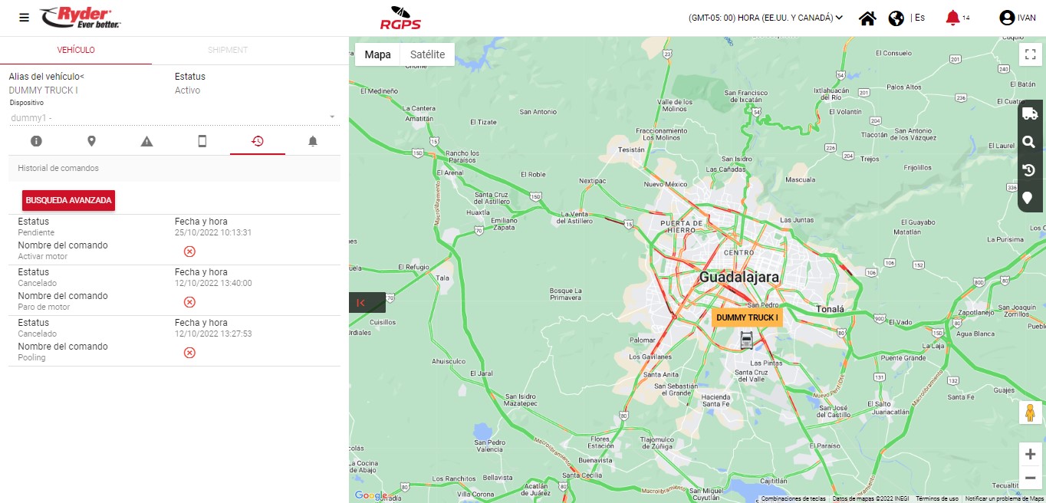
Task: Collapse the left side panel
Action: point(360,303)
